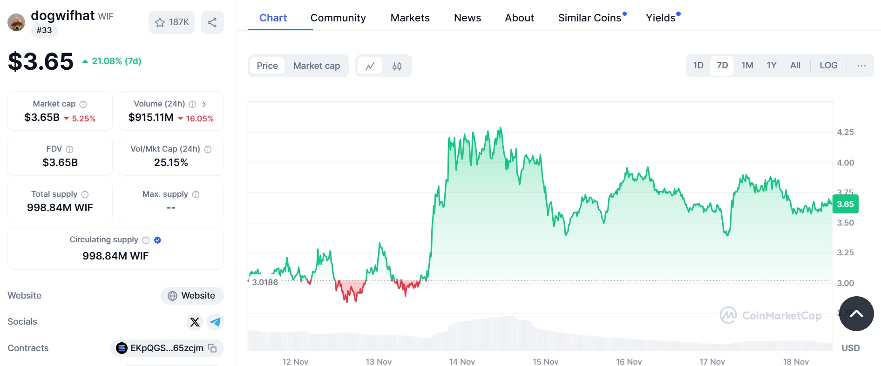
Task: Click the #33 rank badge
Action: pyautogui.click(x=44, y=30)
